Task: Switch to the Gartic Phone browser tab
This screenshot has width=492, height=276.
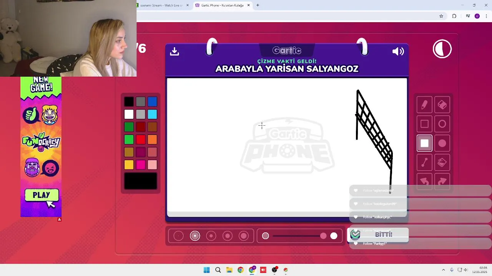Action: tap(222, 5)
